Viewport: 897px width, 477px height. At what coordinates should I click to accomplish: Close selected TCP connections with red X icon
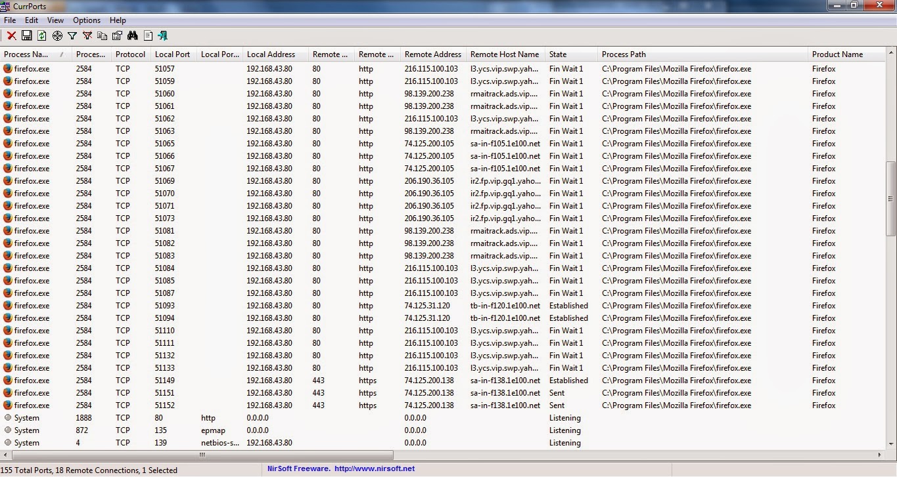coord(12,35)
